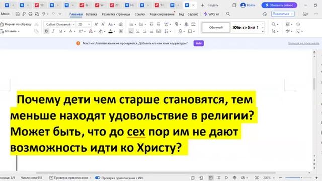322x181 pixels.
Task: Click the sort icon
Action: pos(186,24)
